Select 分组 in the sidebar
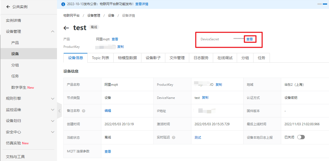 (x=15, y=65)
